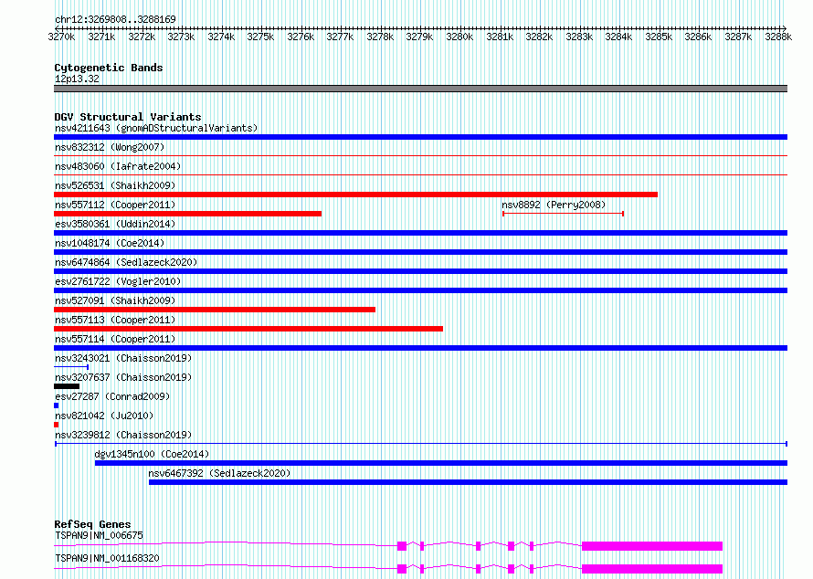Select the red nsv527091 variant bar

point(215,310)
